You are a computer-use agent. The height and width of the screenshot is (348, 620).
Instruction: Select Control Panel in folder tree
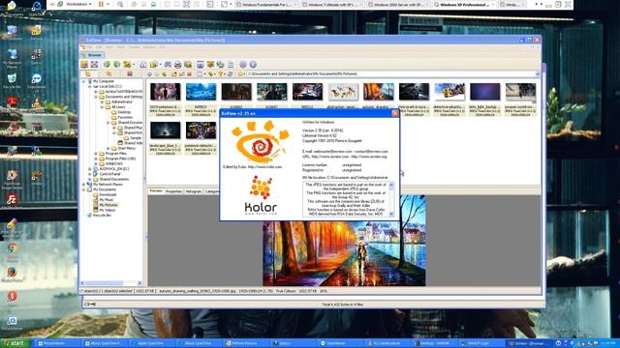coord(109,174)
